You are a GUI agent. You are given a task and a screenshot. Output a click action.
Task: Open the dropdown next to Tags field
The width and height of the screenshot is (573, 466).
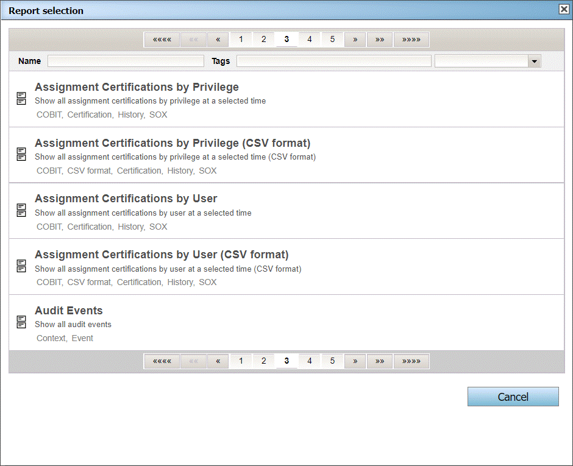coord(535,61)
